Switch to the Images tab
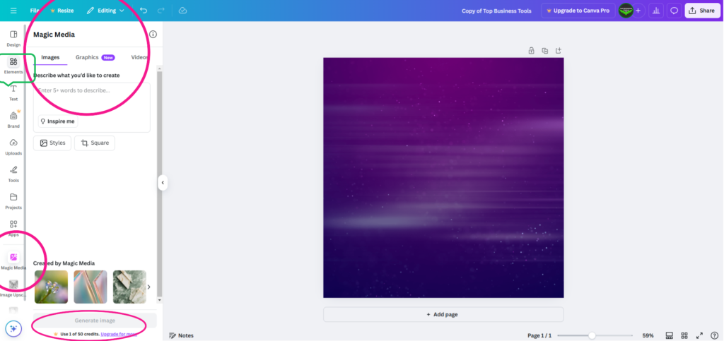Image resolution: width=724 pixels, height=341 pixels. 50,57
